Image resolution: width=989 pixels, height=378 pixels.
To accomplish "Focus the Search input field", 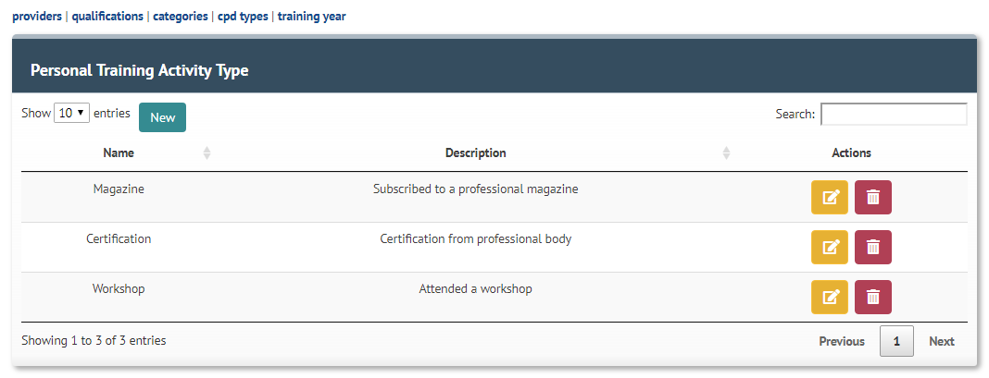I will 894,114.
